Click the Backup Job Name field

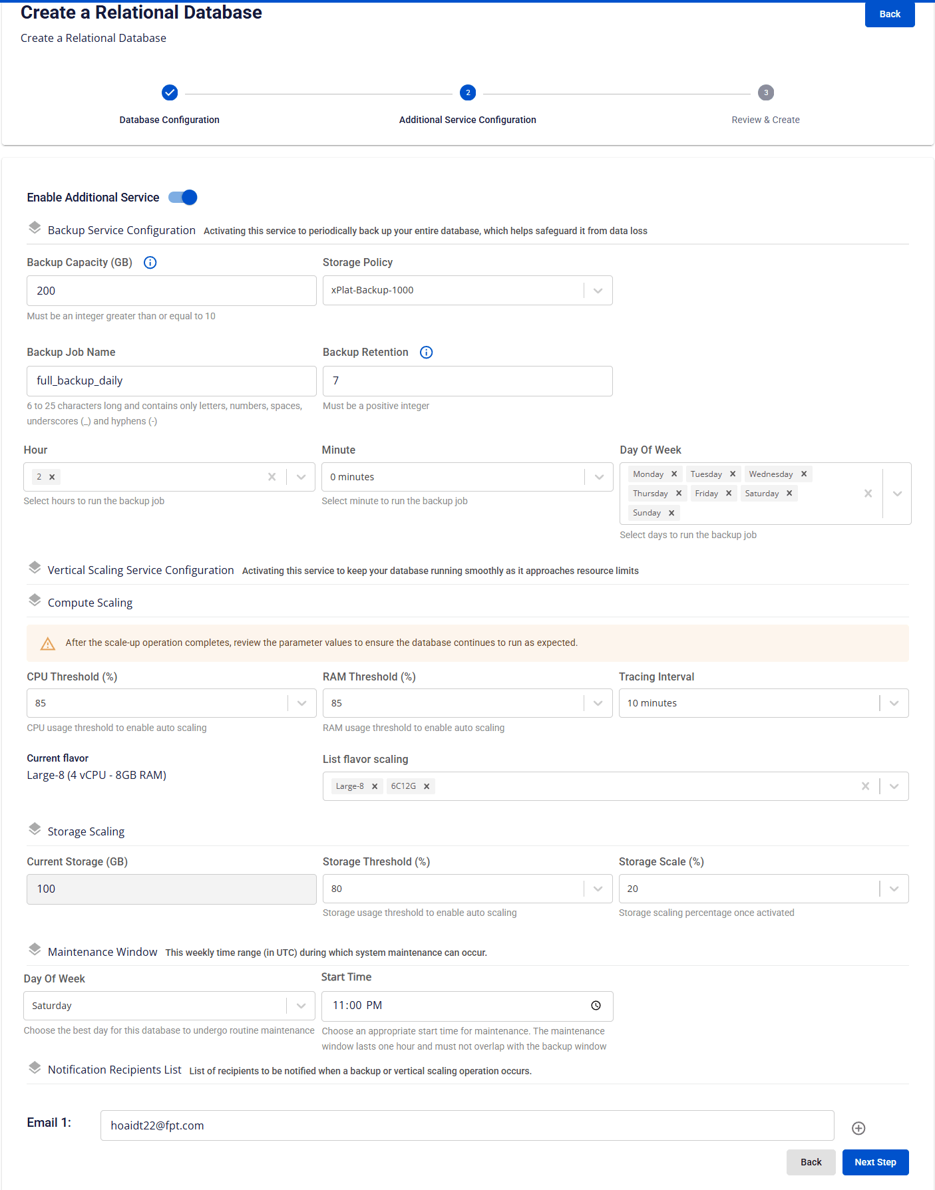172,381
